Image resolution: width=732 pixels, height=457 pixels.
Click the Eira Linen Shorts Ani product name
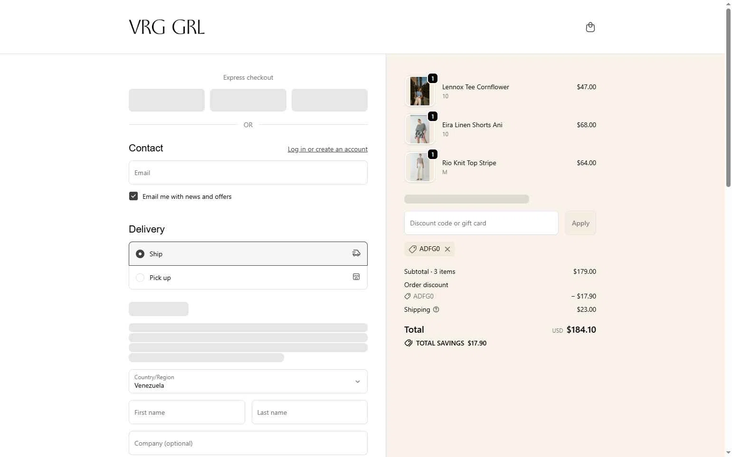pyautogui.click(x=472, y=125)
